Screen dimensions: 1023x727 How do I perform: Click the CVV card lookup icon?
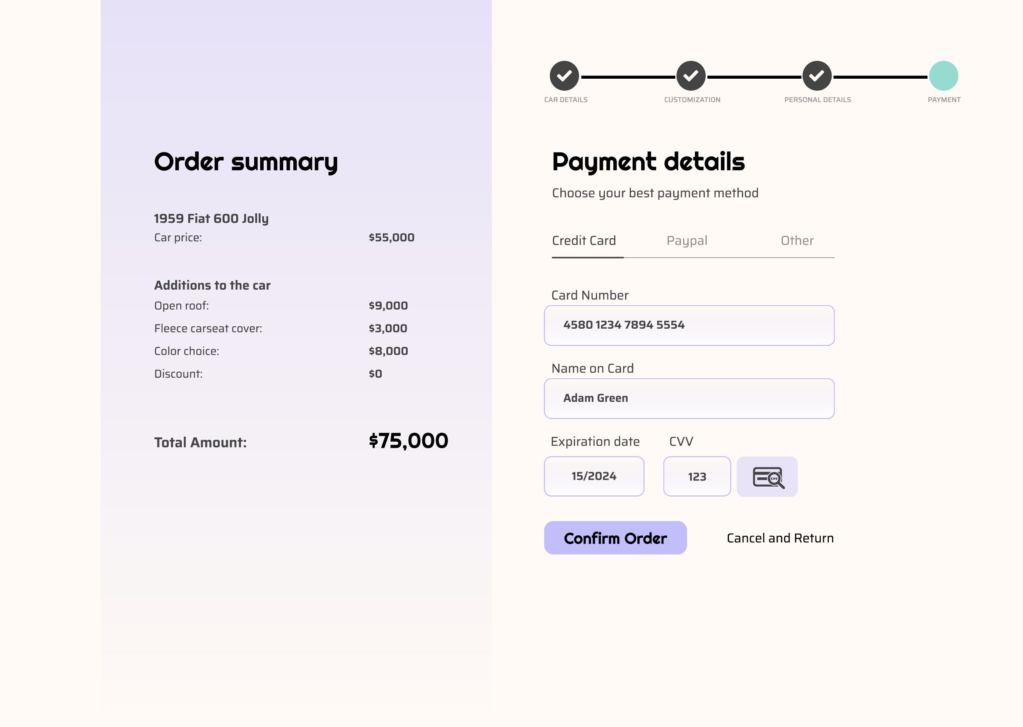point(767,477)
